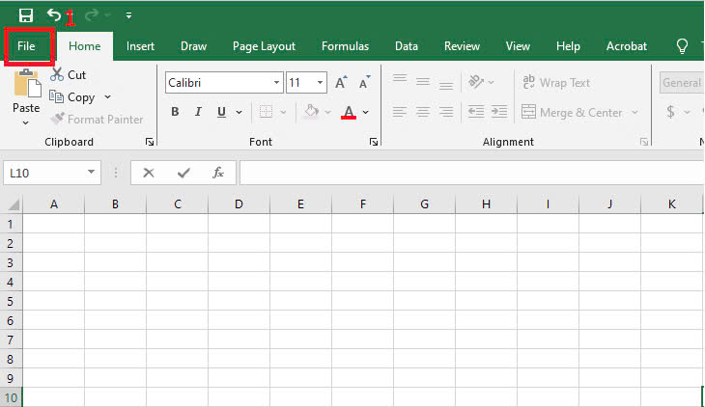Open the File tab
The image size is (705, 407).
coord(26,46)
